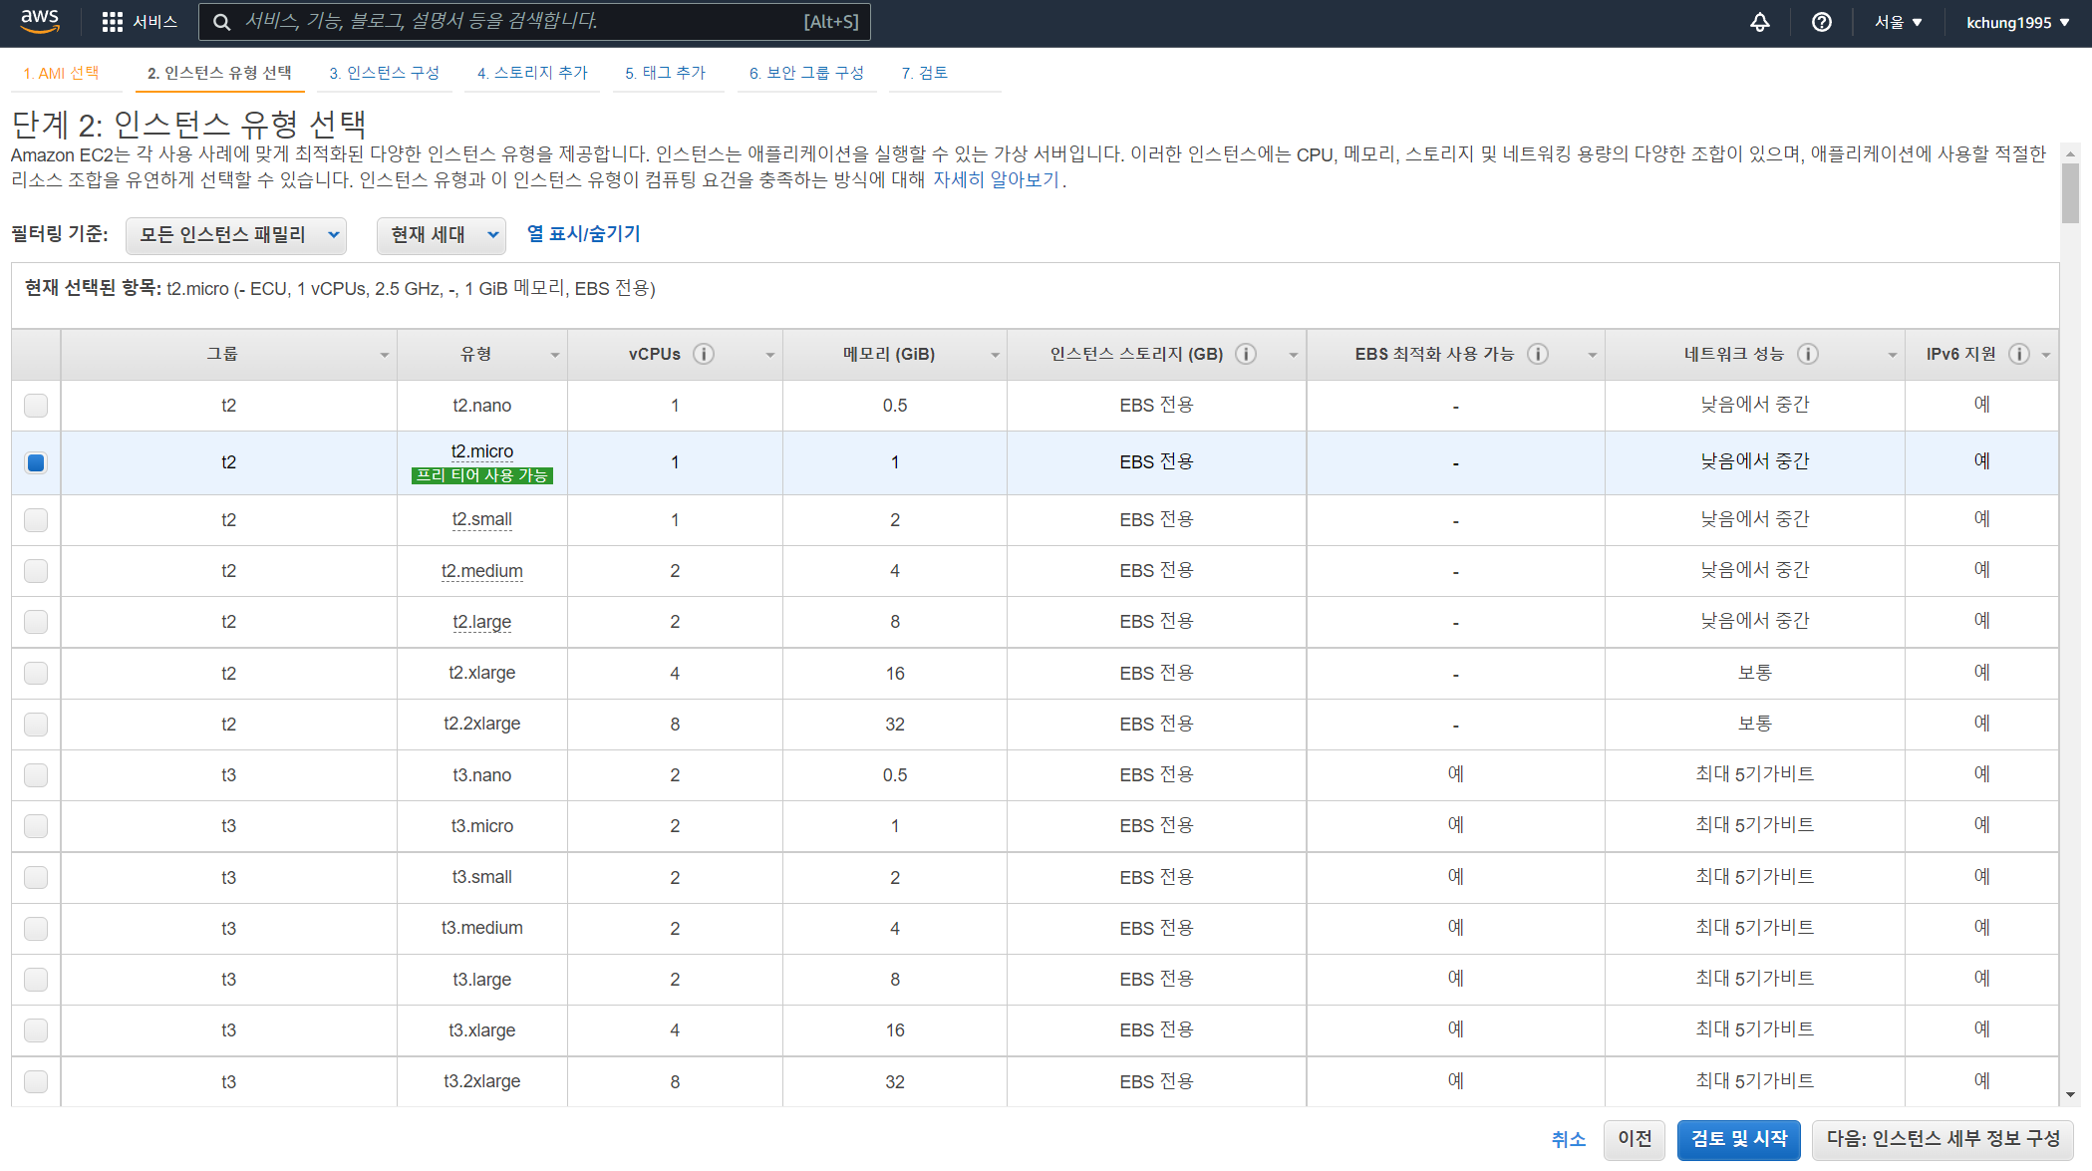The width and height of the screenshot is (2092, 1171).
Task: Go to step 3 instance configuration tab
Action: [385, 73]
